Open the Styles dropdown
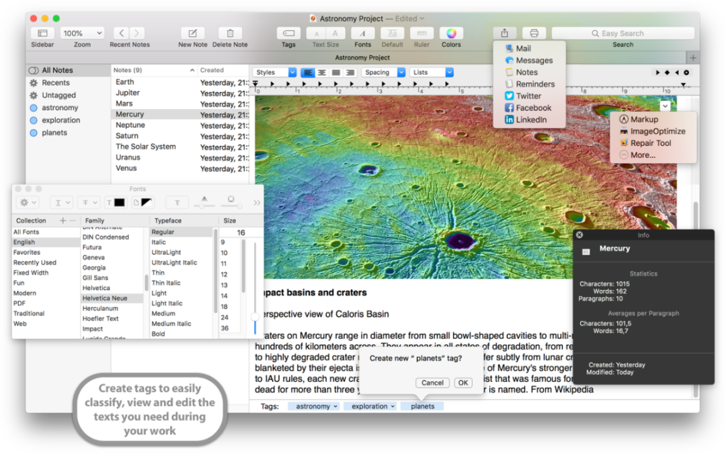Screen dimensions: 726x454 click(x=274, y=72)
